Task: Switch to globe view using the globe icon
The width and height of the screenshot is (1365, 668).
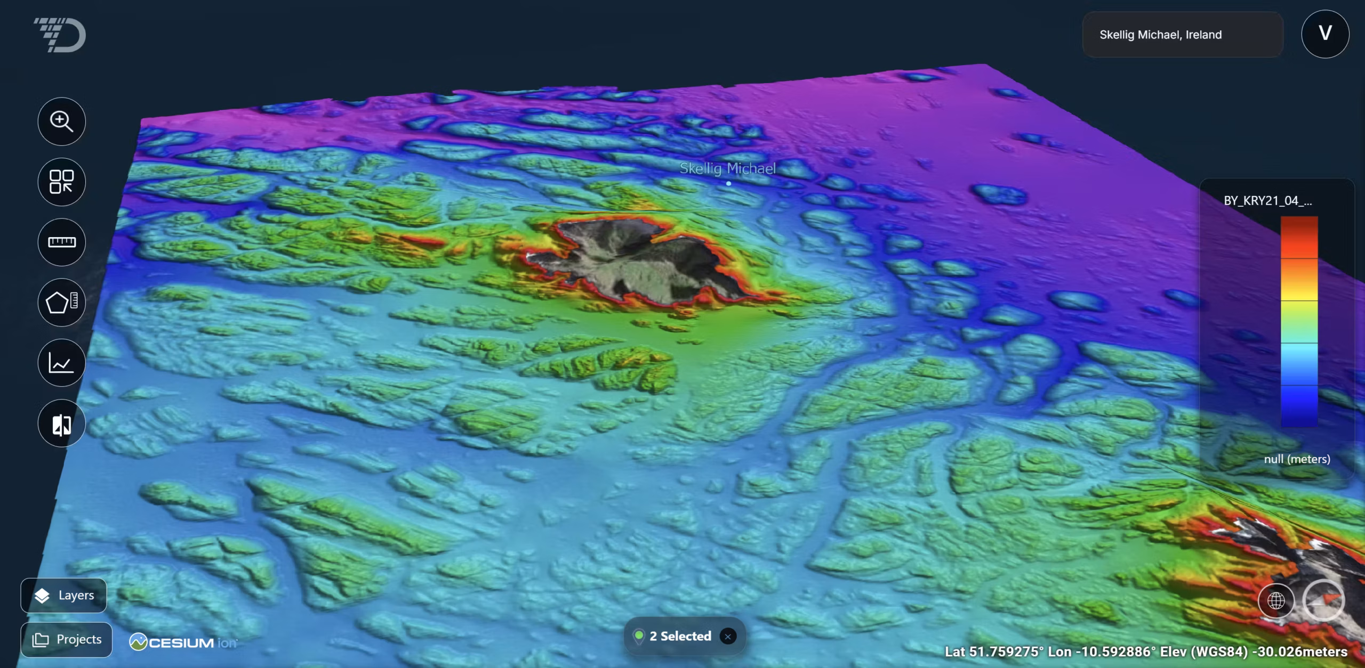Action: click(x=1276, y=601)
